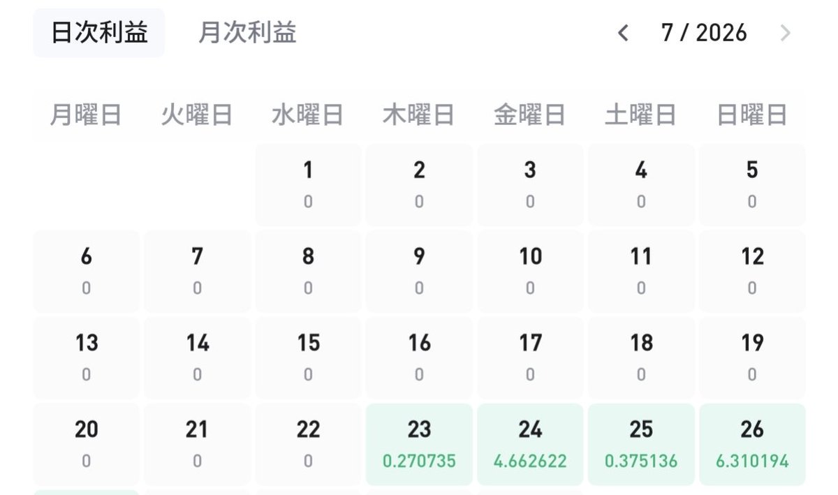Open day 23 with profit 0.270735

click(x=419, y=445)
